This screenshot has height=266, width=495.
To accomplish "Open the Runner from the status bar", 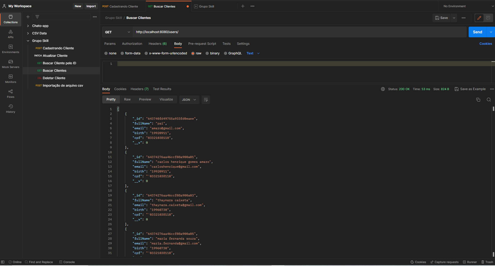I will click(x=470, y=262).
